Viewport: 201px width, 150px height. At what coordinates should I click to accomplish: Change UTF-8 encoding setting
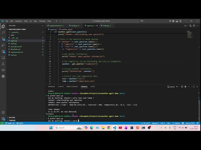coord(163,123)
